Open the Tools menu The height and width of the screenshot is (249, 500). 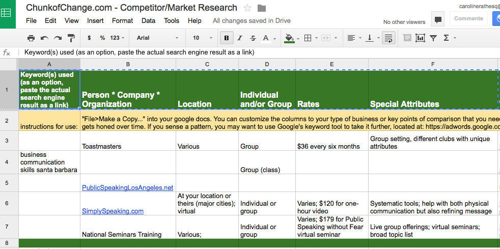pos(172,21)
